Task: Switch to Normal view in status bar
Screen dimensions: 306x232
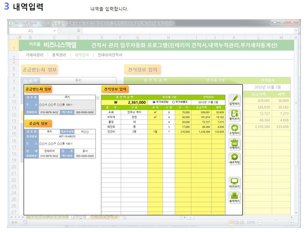Action: [231, 222]
